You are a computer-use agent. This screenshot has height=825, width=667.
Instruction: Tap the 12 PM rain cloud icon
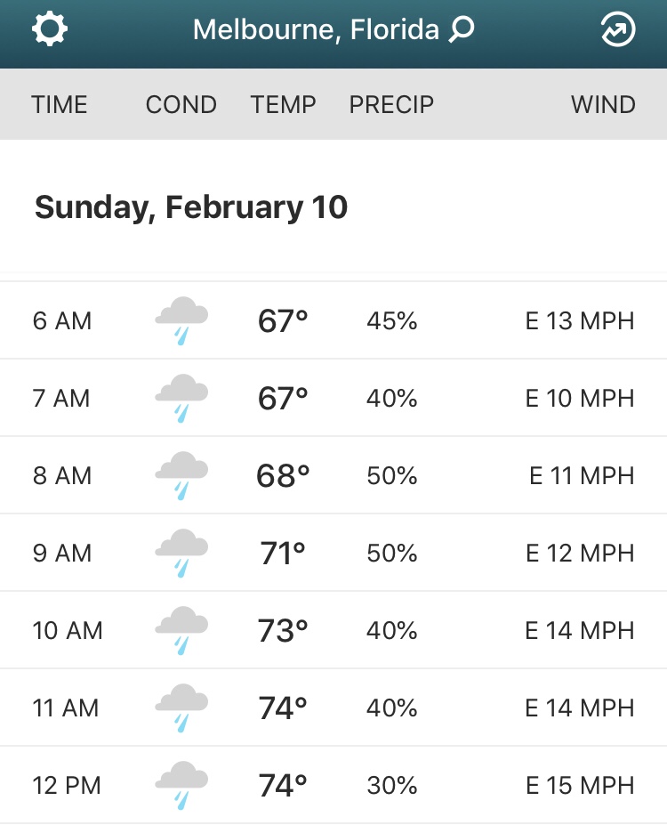tap(181, 786)
